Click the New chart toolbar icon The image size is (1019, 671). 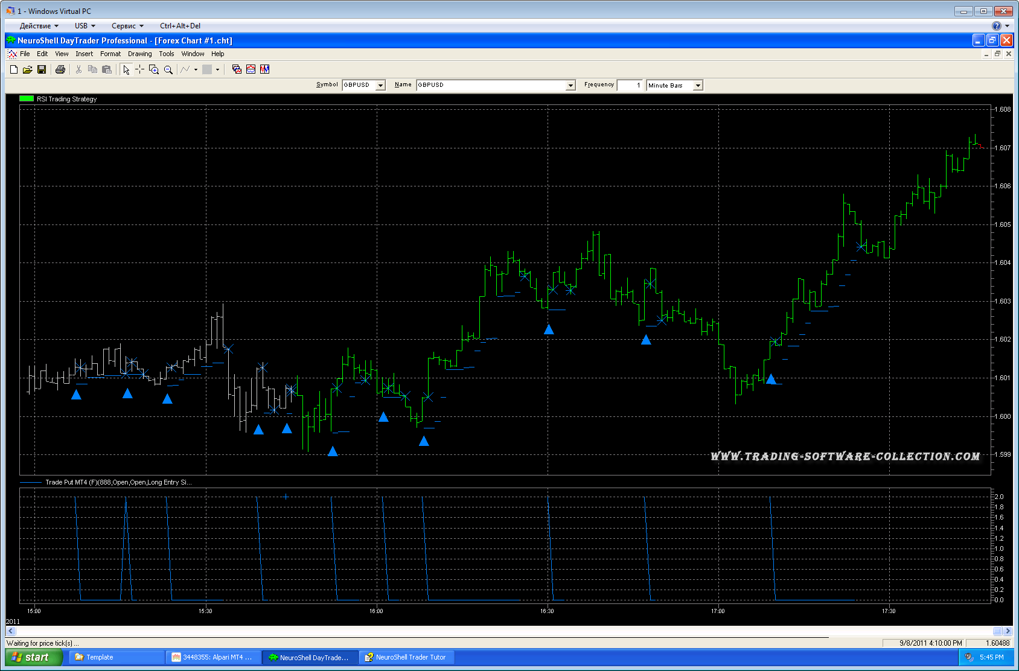point(14,70)
